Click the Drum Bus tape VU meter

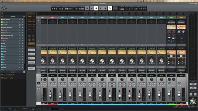coord(171,52)
